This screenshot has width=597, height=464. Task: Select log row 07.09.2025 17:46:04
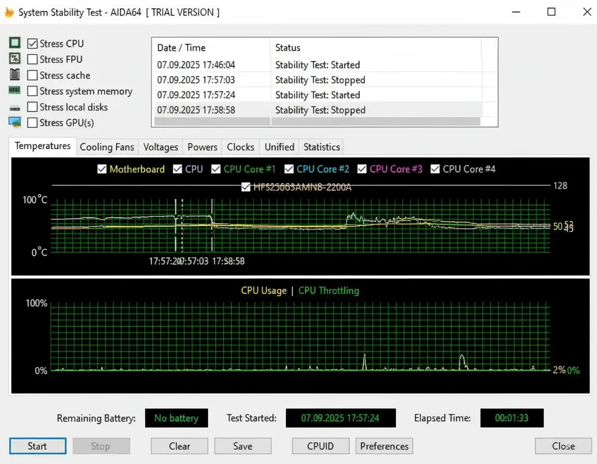[x=317, y=65]
